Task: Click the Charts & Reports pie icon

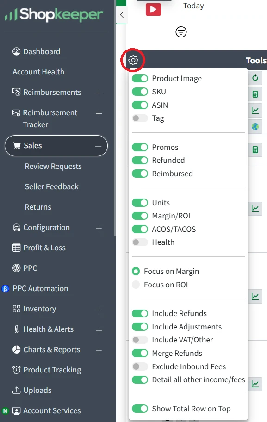Action: tap(16, 349)
